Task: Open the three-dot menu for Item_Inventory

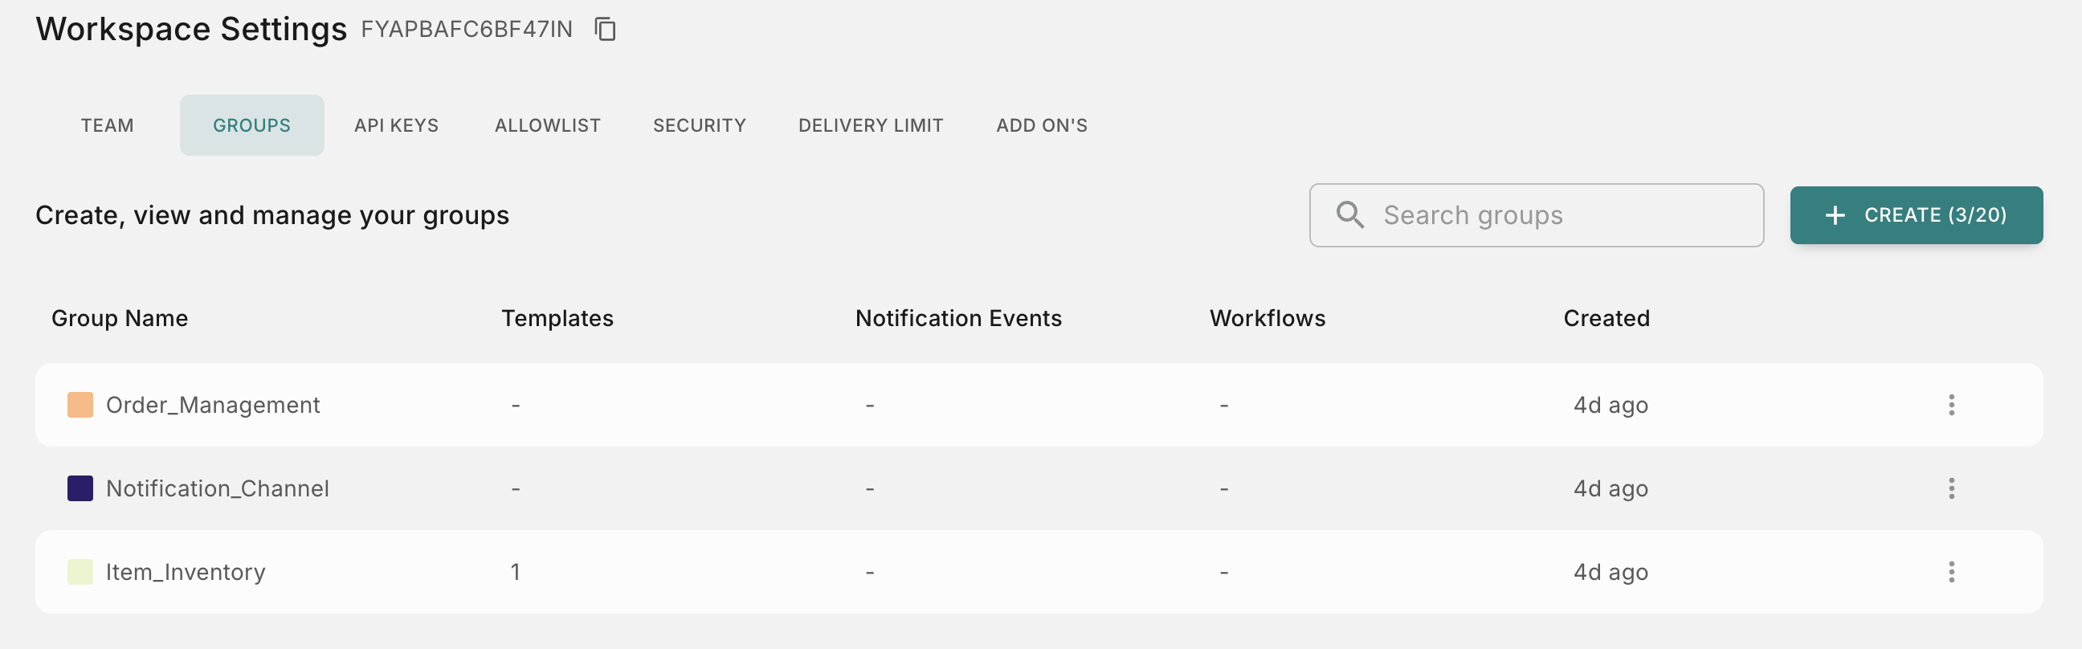Action: [1951, 572]
